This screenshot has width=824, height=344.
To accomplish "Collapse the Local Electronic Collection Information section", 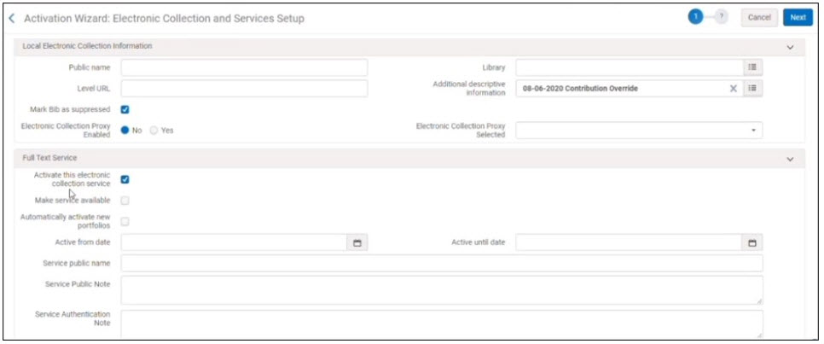I will coord(790,47).
